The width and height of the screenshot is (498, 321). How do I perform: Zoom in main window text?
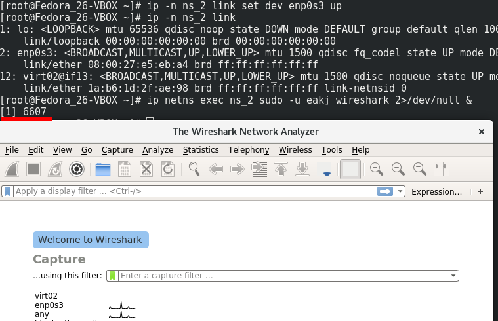(x=377, y=169)
